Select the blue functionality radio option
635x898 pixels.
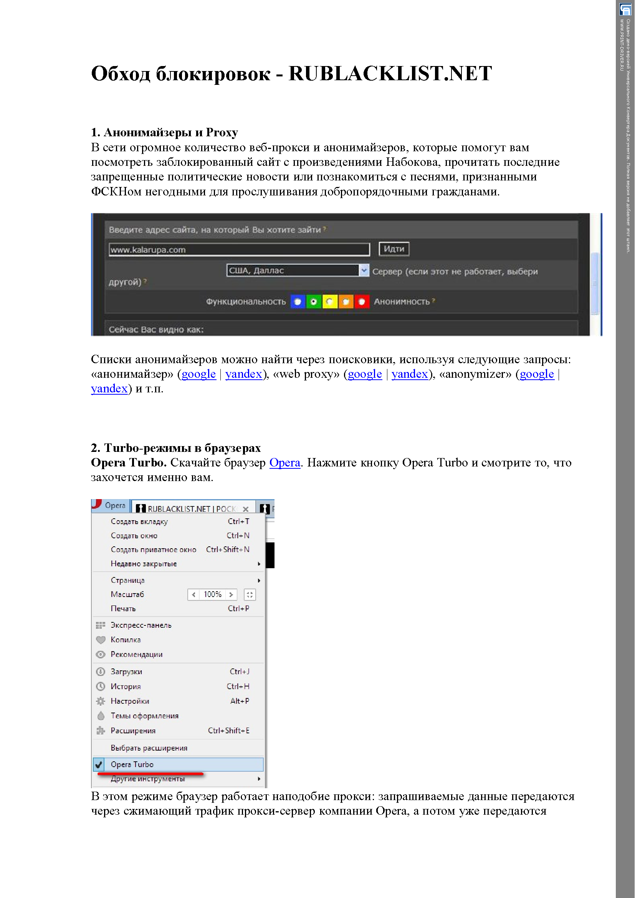point(298,302)
